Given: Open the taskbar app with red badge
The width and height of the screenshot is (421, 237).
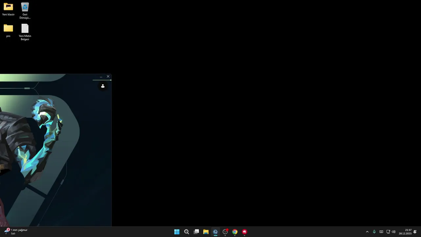Looking at the screenshot, I should point(225,232).
